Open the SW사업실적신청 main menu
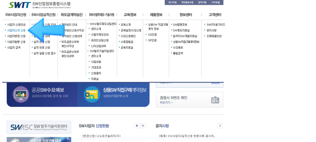This screenshot has height=142, width=316. pos(43,15)
